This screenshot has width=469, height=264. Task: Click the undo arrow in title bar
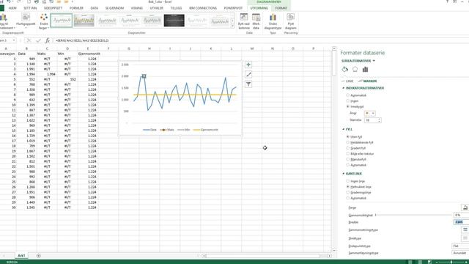coord(9,1)
